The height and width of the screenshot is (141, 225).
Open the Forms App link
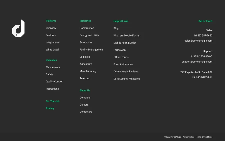119,50
